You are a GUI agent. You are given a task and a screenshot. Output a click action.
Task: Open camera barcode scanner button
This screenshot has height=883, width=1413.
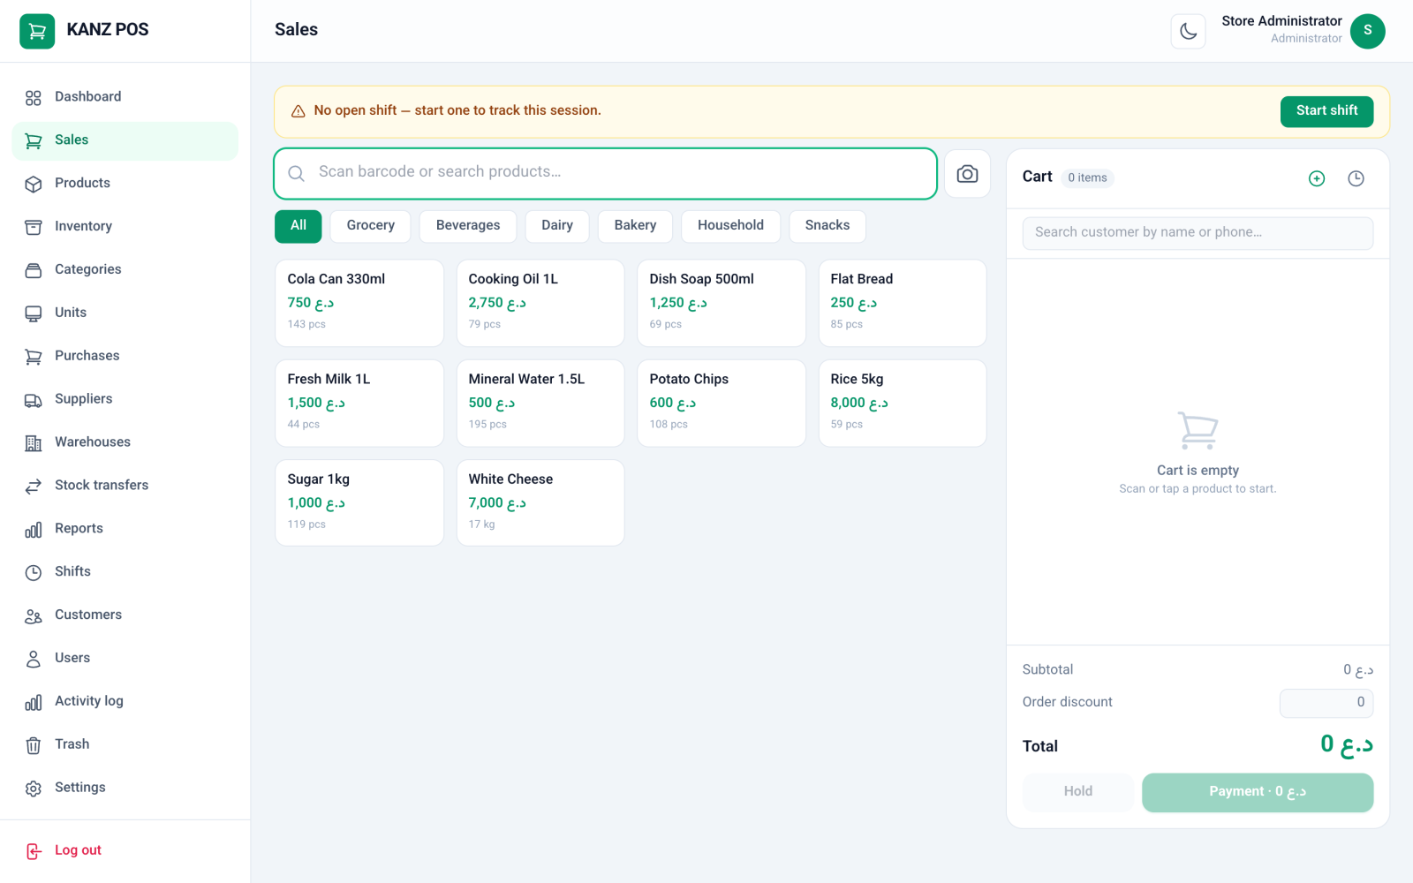[x=967, y=174]
